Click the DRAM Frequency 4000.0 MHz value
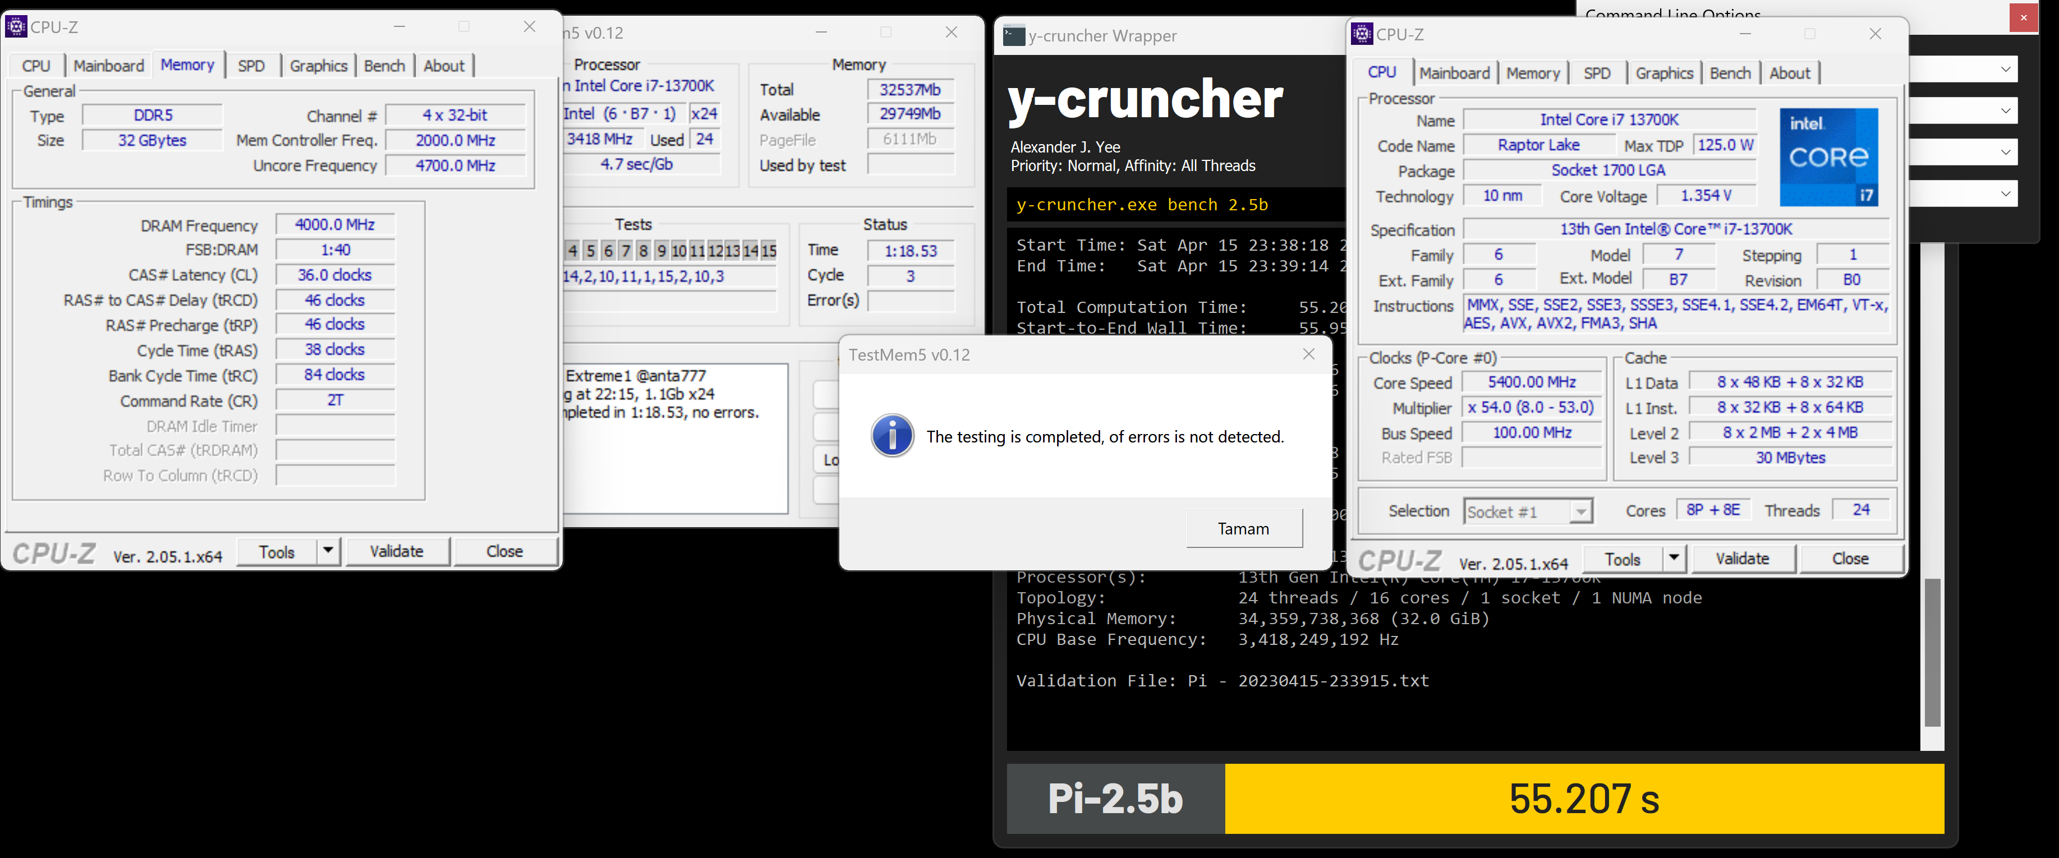 point(335,224)
